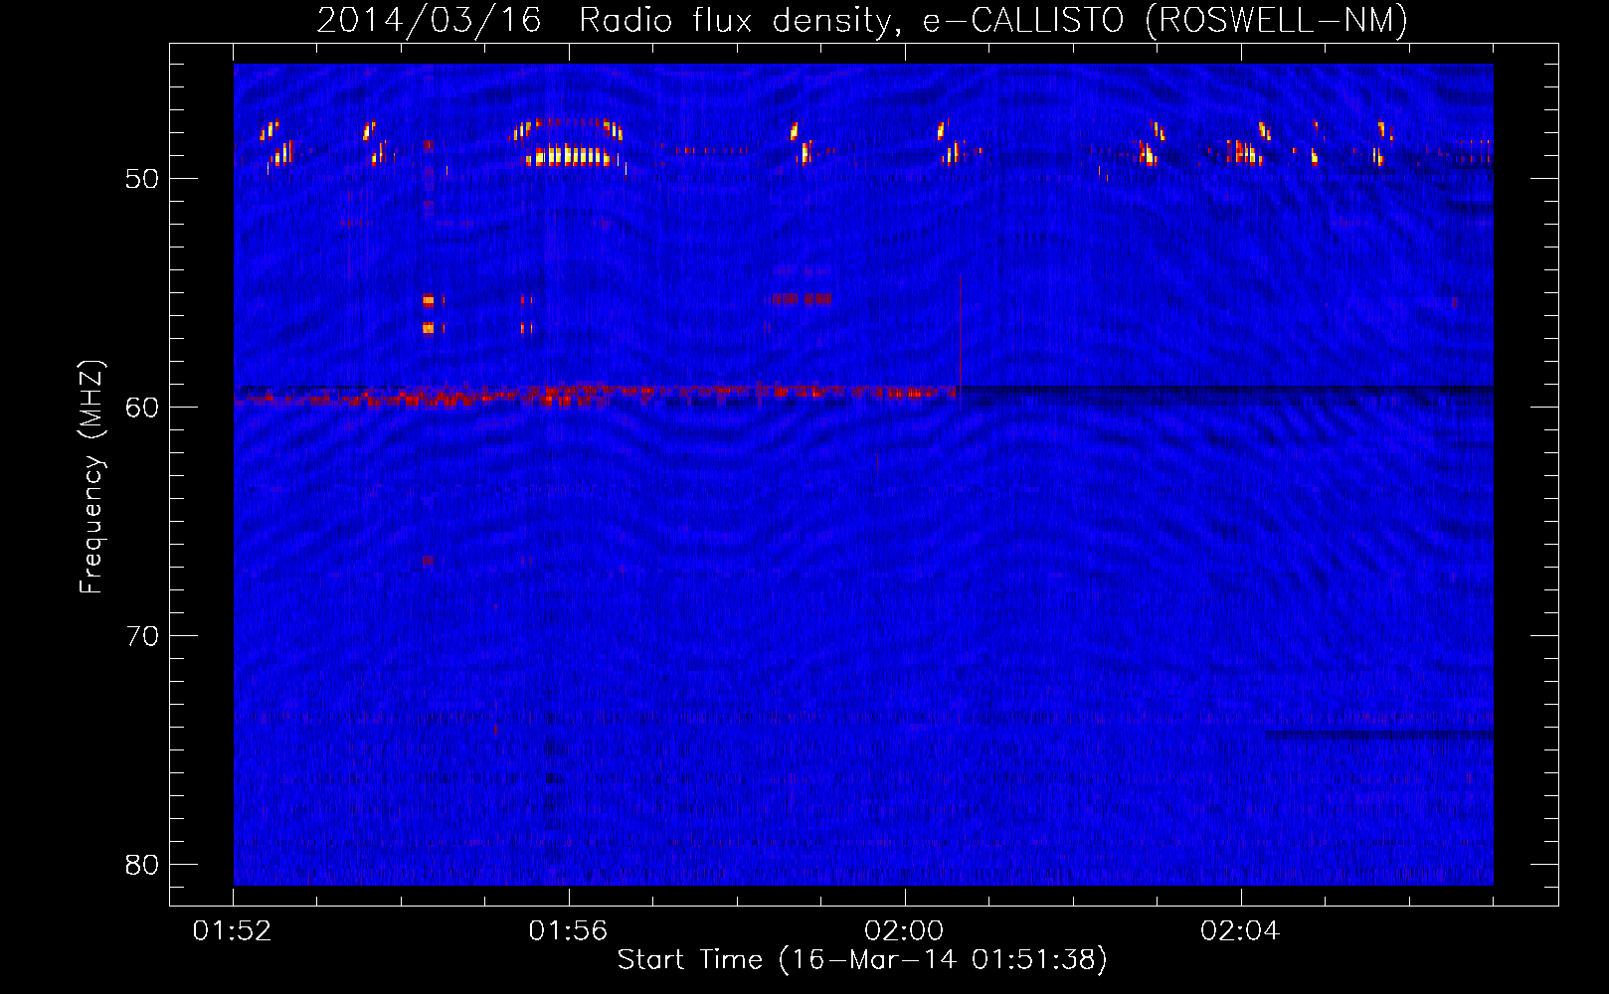
Task: Click the 01:52 time tick label
Action: coord(233,931)
